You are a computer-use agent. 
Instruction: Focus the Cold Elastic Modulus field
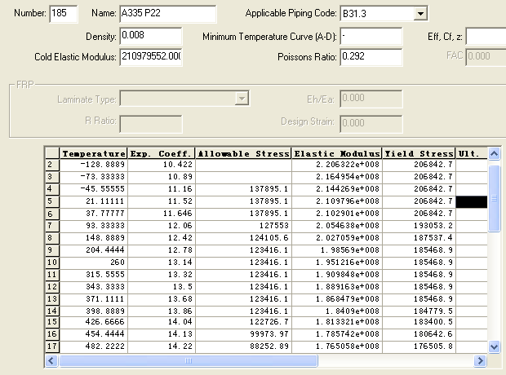pyautogui.click(x=150, y=55)
